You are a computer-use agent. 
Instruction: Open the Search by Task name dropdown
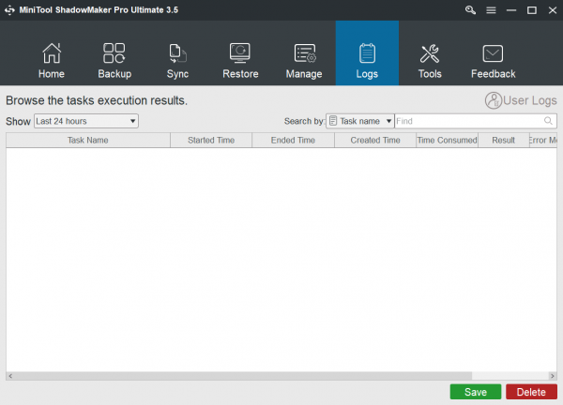coord(359,121)
